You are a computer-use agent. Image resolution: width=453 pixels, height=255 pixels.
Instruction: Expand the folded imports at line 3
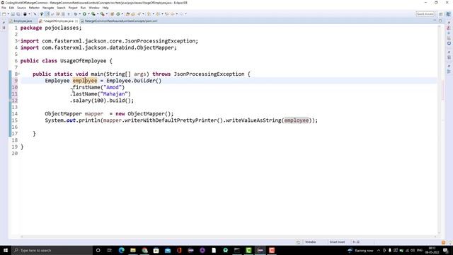click(x=19, y=41)
